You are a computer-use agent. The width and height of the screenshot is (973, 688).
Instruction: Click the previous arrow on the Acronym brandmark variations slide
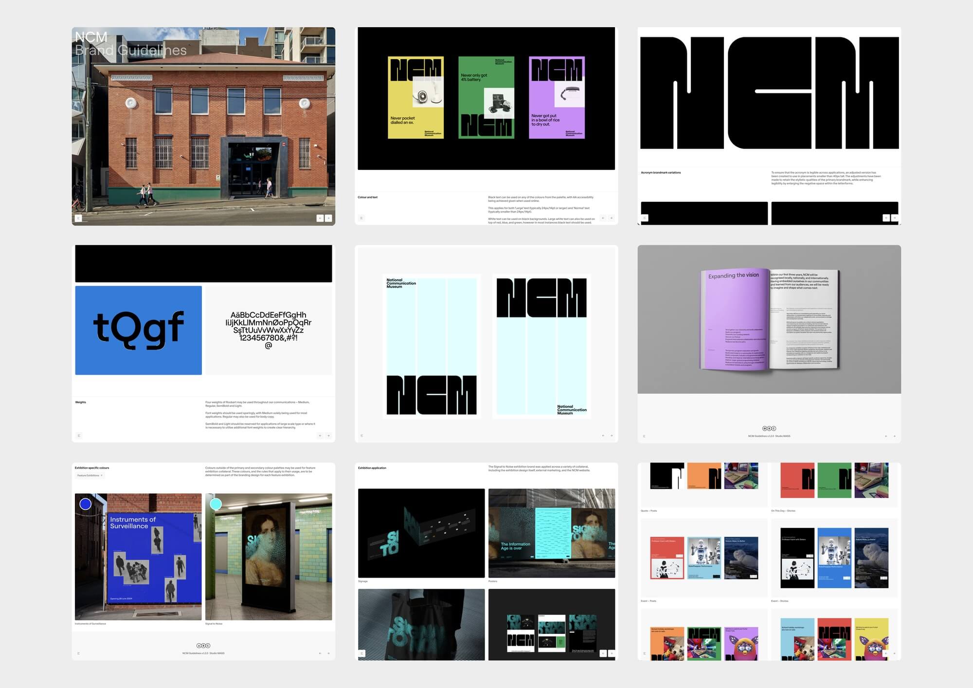(886, 218)
